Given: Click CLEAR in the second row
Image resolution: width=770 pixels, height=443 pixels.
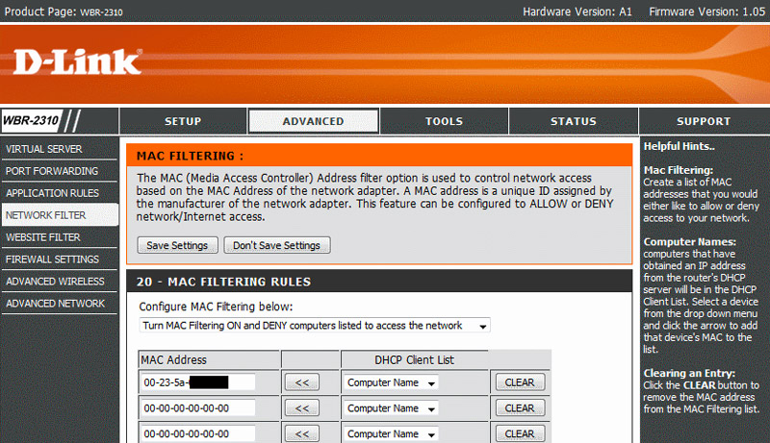Looking at the screenshot, I should tap(520, 408).
